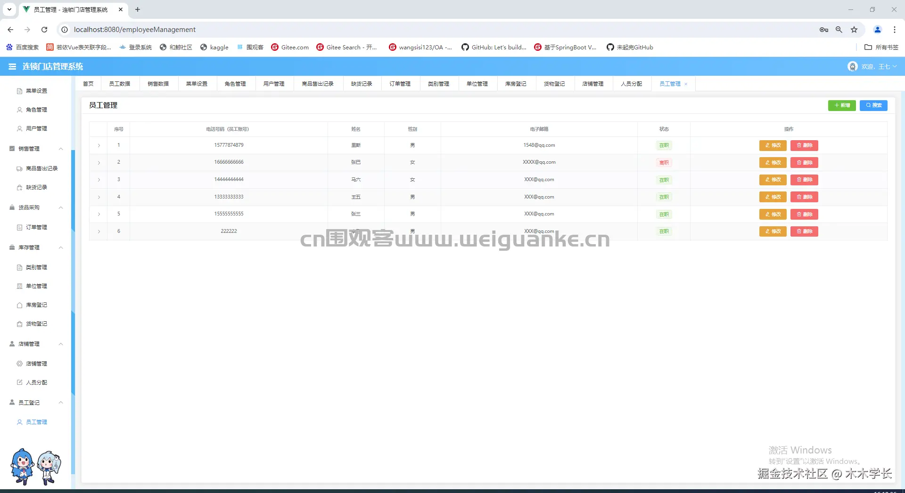Click 删除 for the row with 1548@qq.com

click(804, 145)
